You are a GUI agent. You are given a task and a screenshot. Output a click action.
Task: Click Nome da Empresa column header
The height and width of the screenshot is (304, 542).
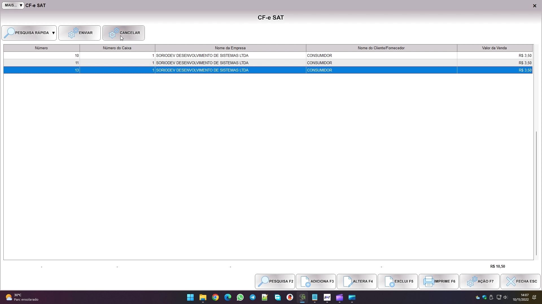[230, 48]
